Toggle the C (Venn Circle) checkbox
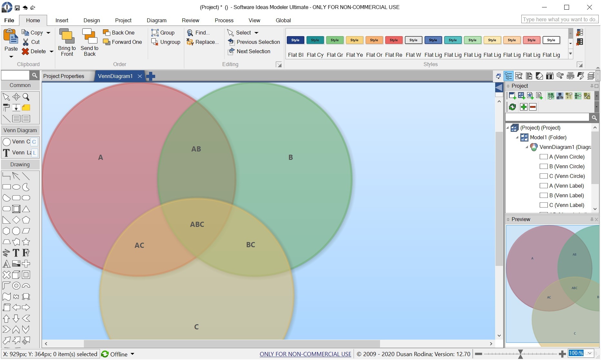The width and height of the screenshot is (601, 360). [544, 176]
